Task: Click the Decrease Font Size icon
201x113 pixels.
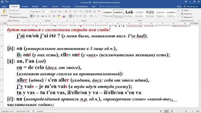Action: tap(56, 12)
